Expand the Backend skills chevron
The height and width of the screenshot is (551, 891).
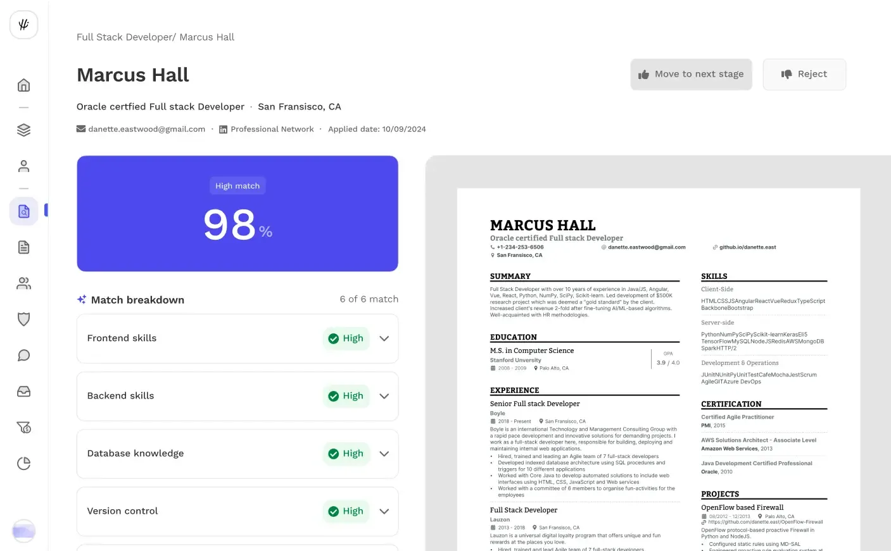tap(384, 396)
